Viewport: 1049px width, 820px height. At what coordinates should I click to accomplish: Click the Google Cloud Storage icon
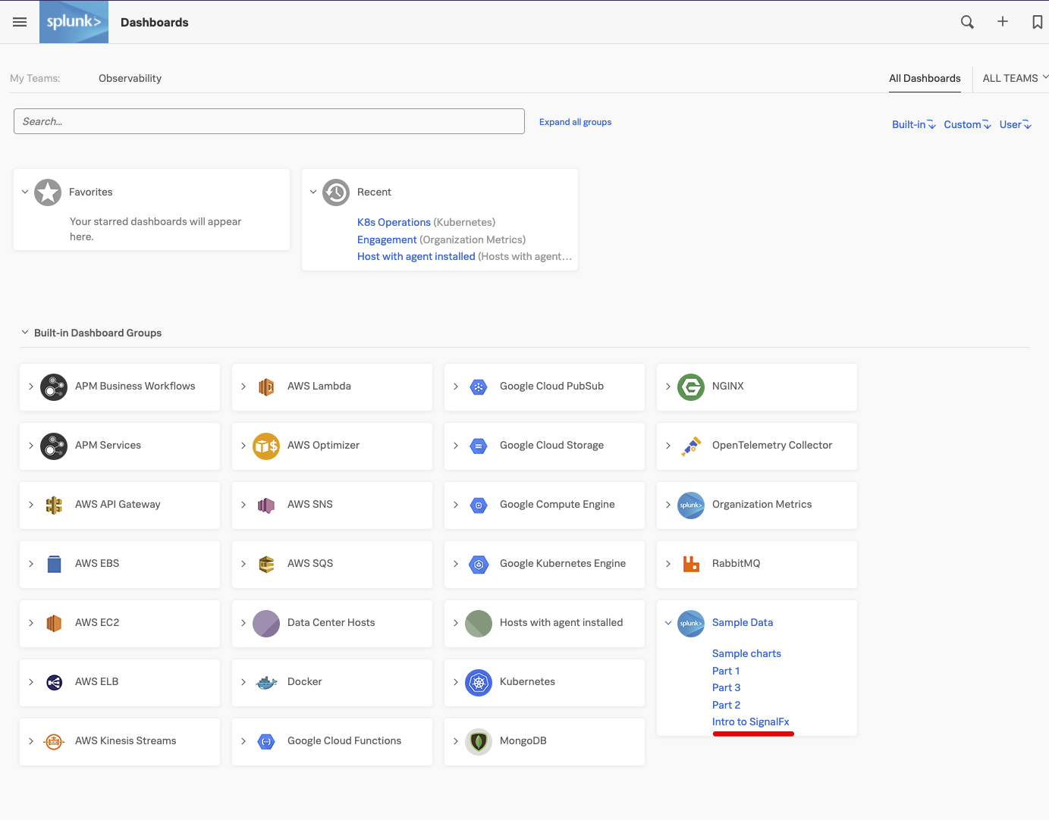tap(479, 446)
